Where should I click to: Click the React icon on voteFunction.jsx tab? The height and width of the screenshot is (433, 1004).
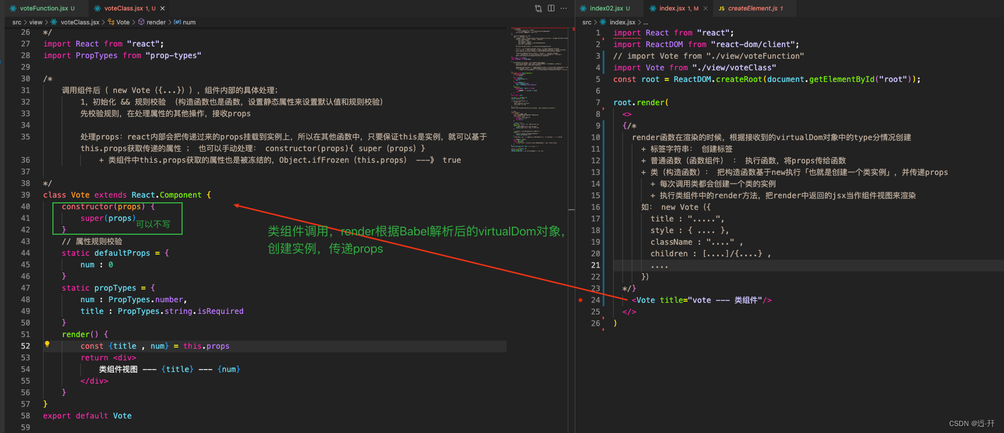[14, 8]
